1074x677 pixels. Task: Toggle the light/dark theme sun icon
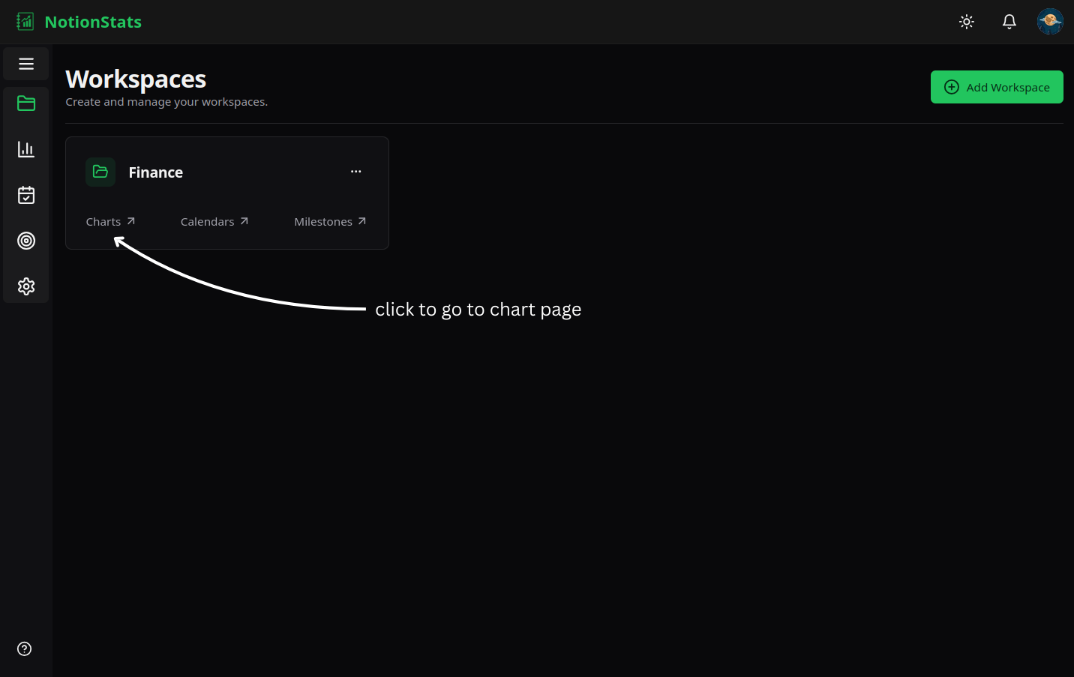(x=967, y=22)
